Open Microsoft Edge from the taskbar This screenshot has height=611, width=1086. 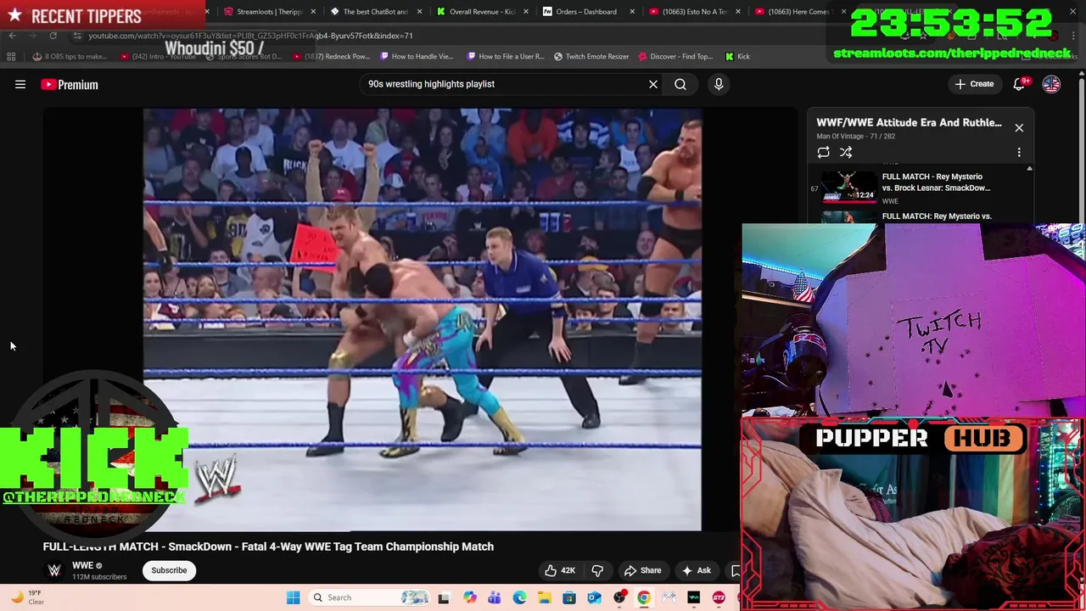point(519,597)
